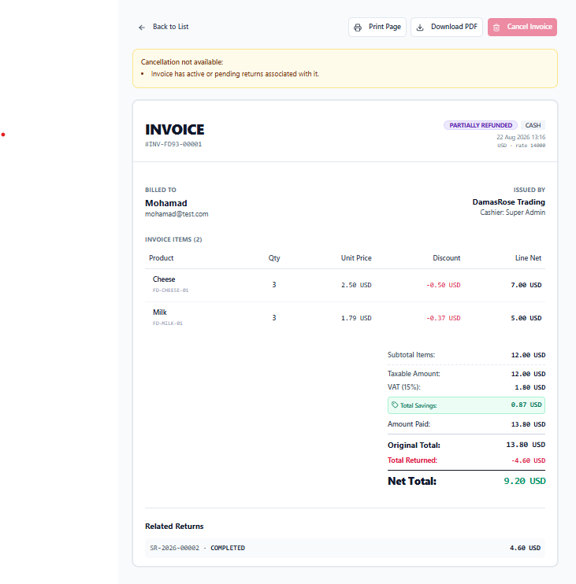Viewport: 576px width, 584px height.
Task: Click Subtotal Items value 12.00 USD
Action: pos(528,355)
